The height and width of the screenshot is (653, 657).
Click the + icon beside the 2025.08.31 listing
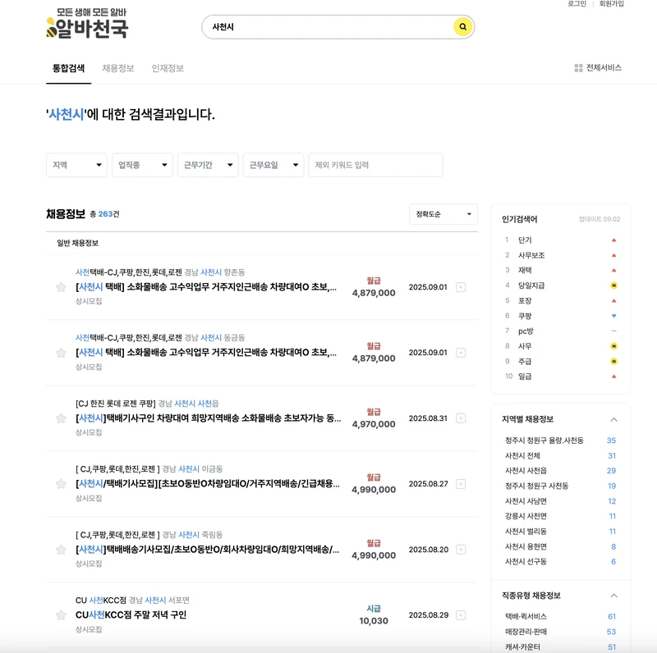point(461,418)
